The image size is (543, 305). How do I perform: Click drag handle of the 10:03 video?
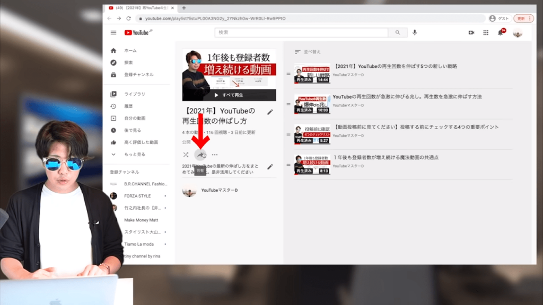coord(288,104)
